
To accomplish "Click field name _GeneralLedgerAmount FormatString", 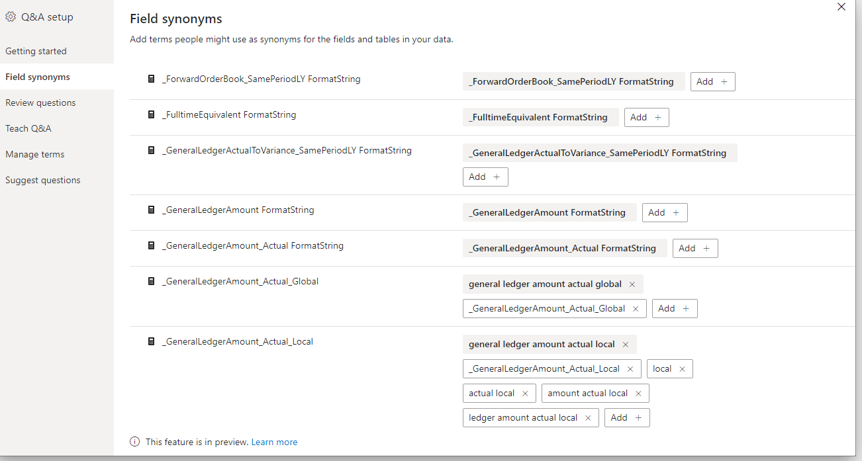I will point(238,210).
